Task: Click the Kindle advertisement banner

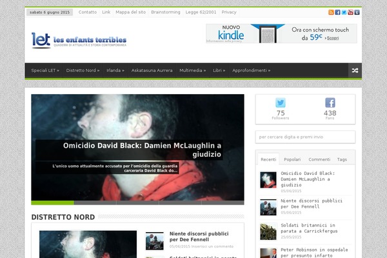Action: [281, 34]
